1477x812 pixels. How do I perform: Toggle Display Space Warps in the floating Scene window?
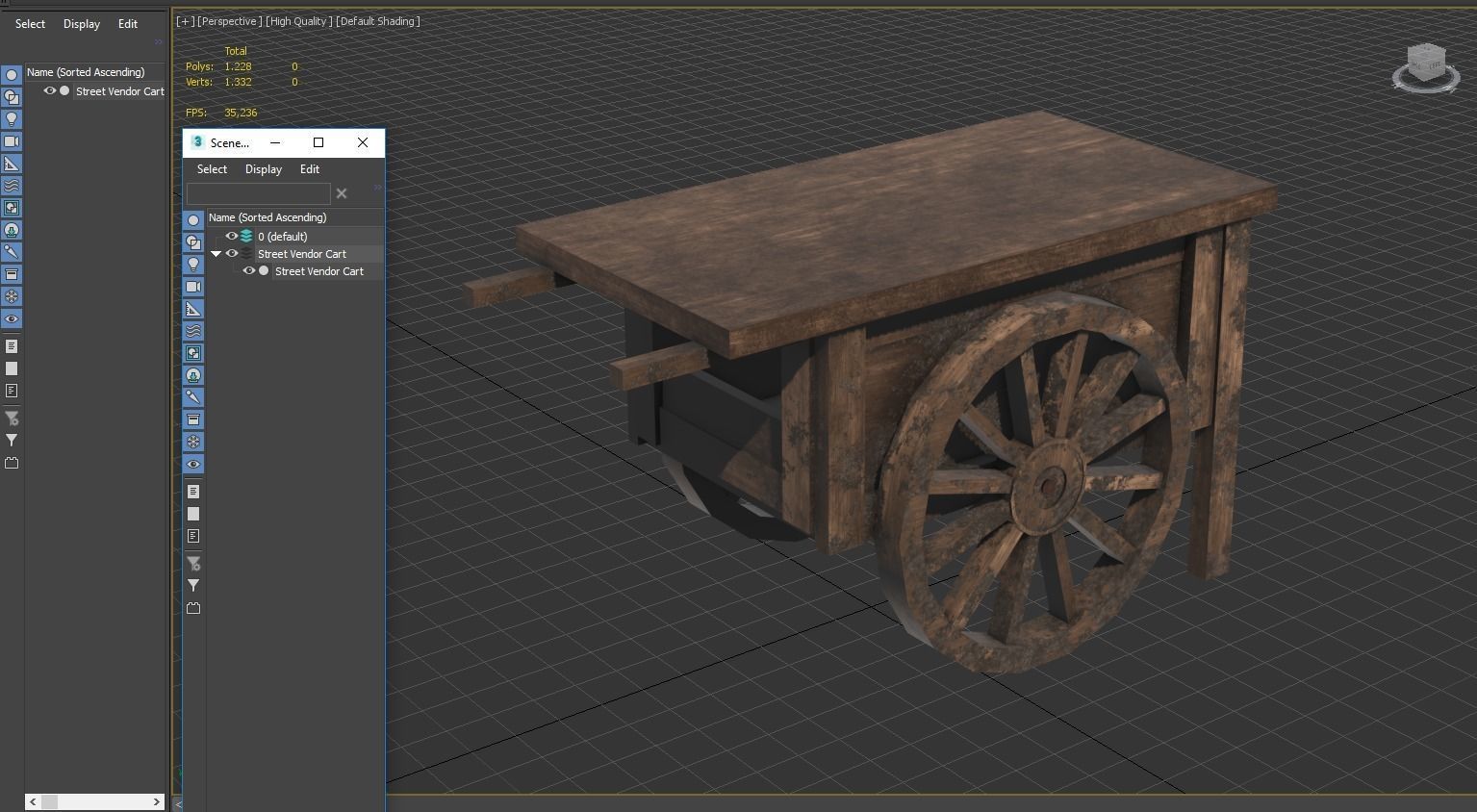point(193,331)
